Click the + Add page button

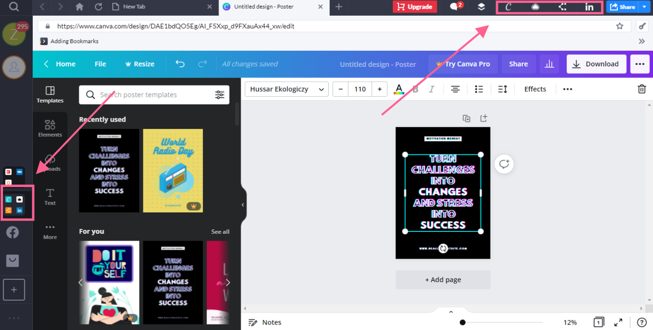[x=443, y=280]
